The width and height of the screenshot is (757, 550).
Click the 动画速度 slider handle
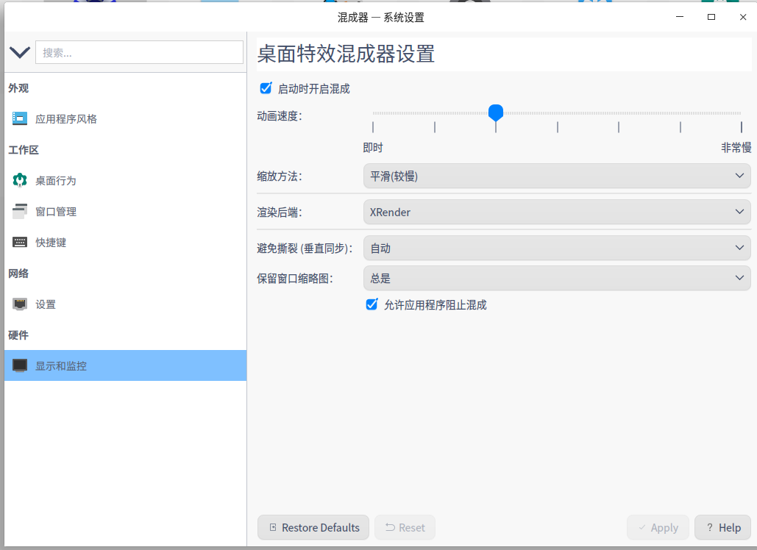[496, 113]
